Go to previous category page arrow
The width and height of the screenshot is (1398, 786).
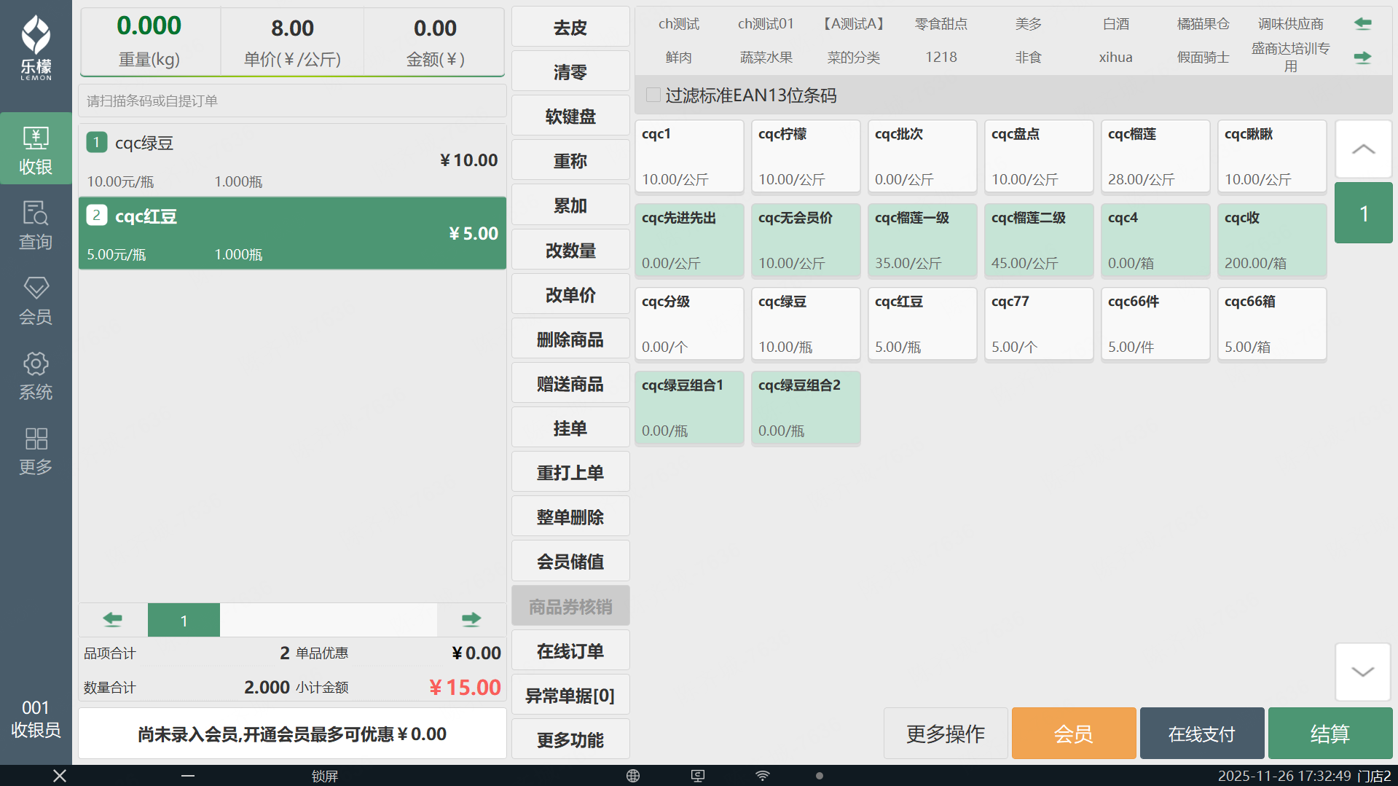pos(1362,24)
